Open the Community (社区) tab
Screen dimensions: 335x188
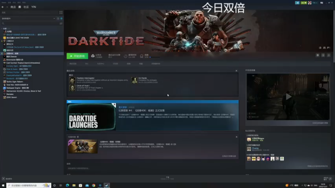tap(26, 7)
